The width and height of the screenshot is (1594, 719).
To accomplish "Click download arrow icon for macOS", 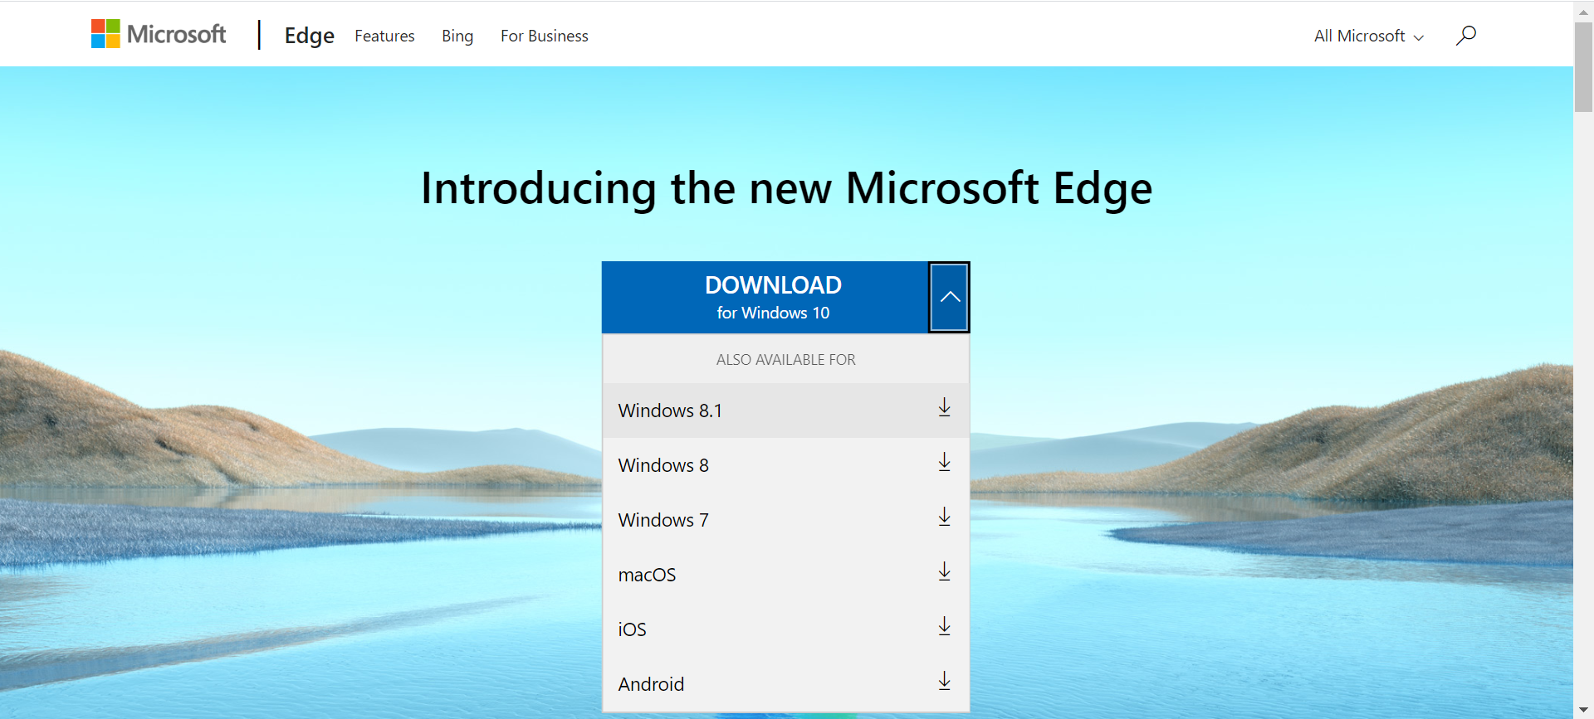I will 944,571.
